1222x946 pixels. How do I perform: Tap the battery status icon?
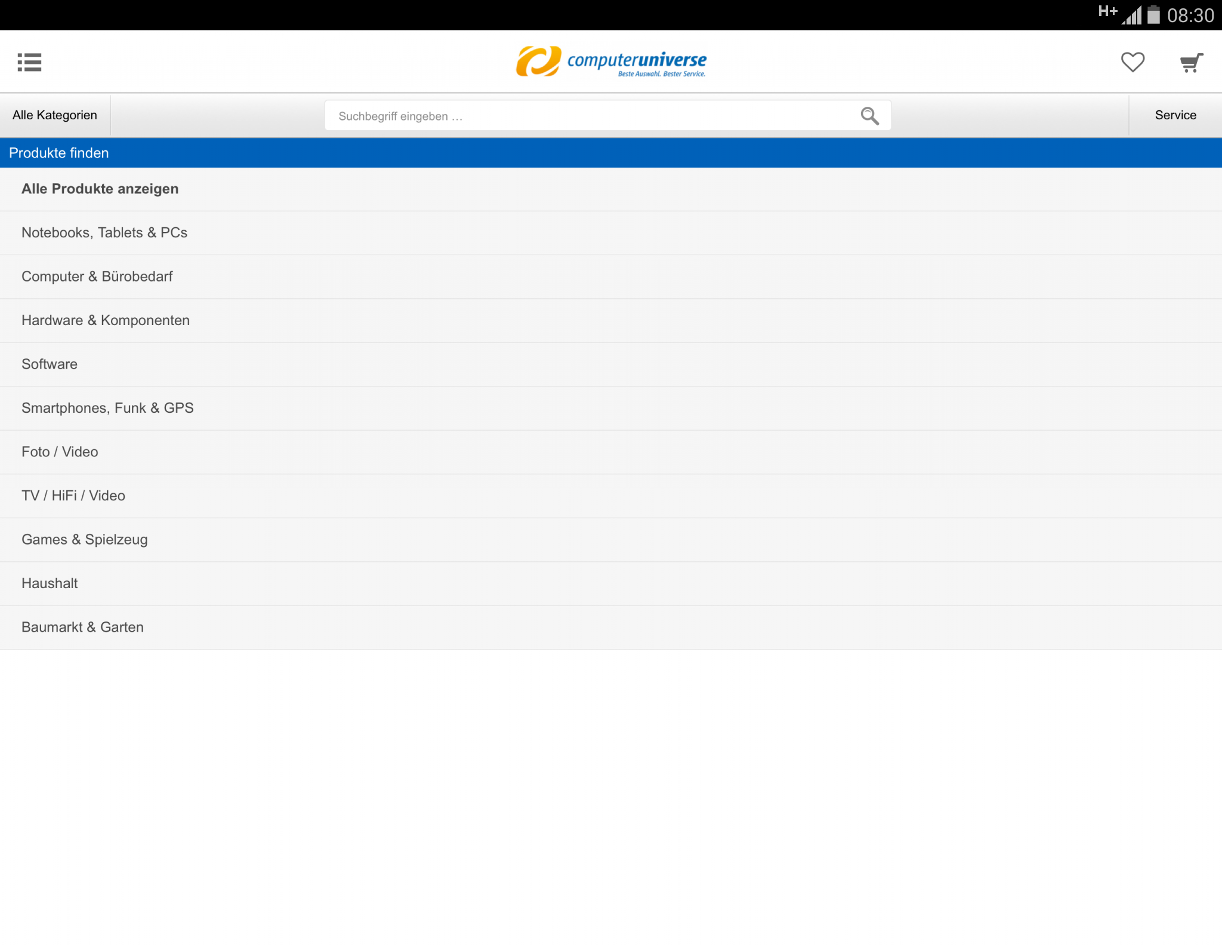tap(1153, 14)
